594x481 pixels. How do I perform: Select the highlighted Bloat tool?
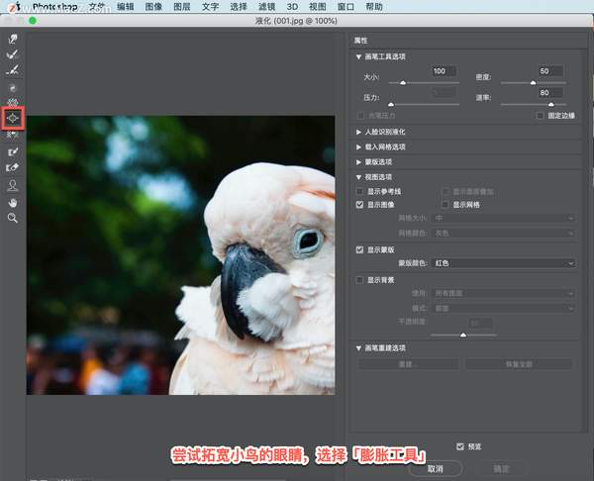pyautogui.click(x=13, y=119)
